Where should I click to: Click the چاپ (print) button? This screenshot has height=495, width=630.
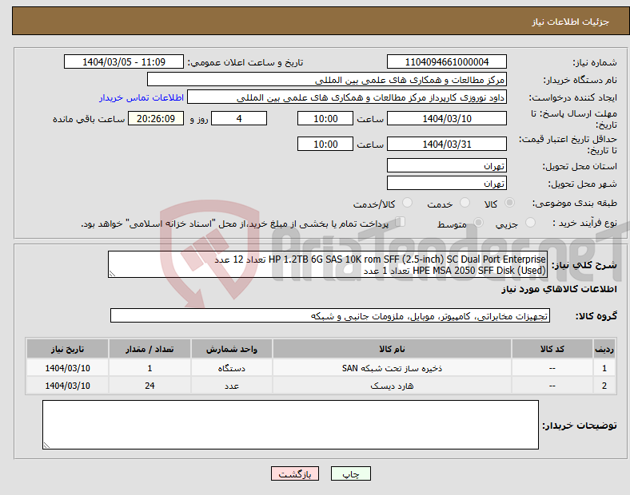pyautogui.click(x=350, y=473)
